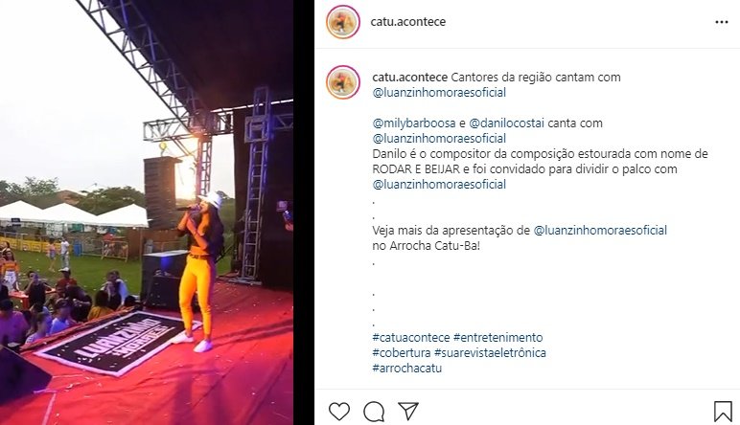Viewport: 740px width, 425px height.
Task: Like the post with the heart icon
Action: point(339,412)
